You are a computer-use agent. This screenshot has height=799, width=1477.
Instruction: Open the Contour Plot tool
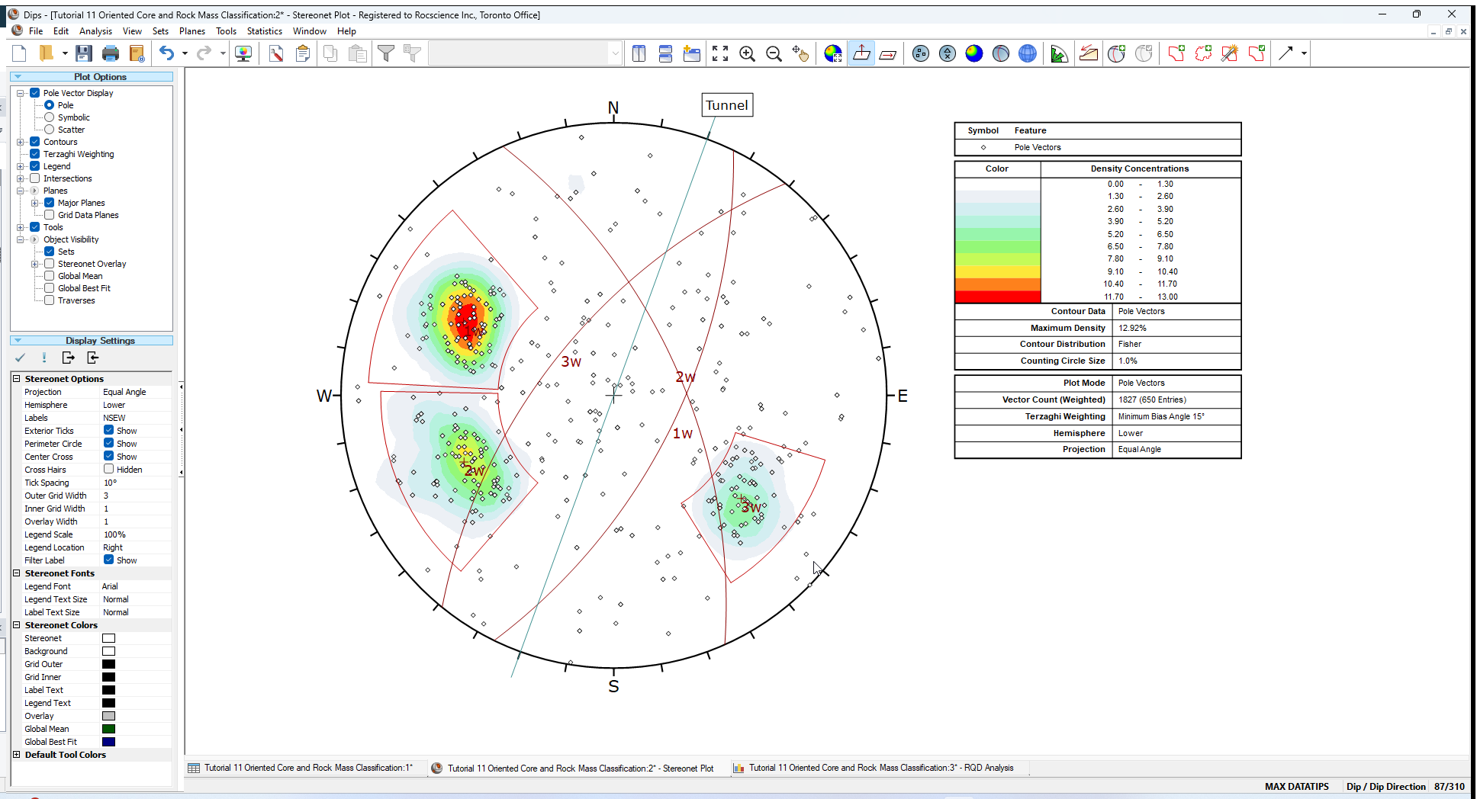click(x=974, y=53)
